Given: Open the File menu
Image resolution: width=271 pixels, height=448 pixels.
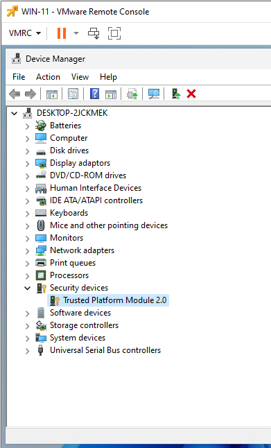Looking at the screenshot, I should [19, 77].
